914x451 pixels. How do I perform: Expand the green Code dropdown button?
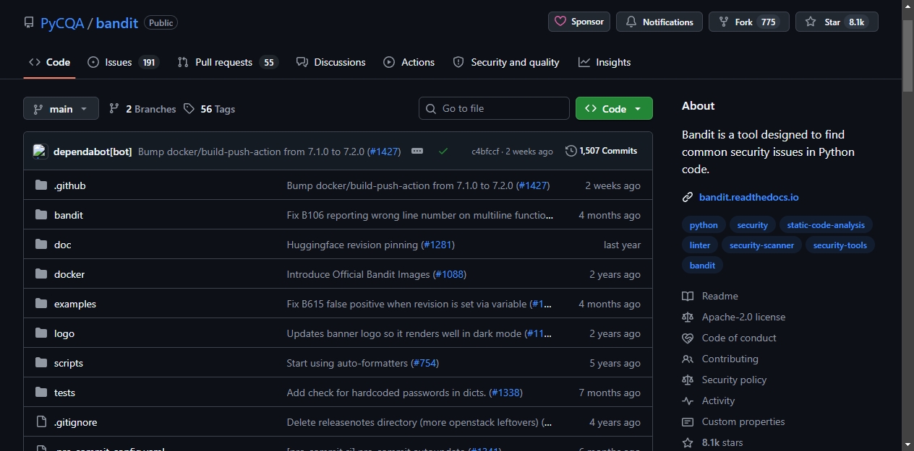614,108
